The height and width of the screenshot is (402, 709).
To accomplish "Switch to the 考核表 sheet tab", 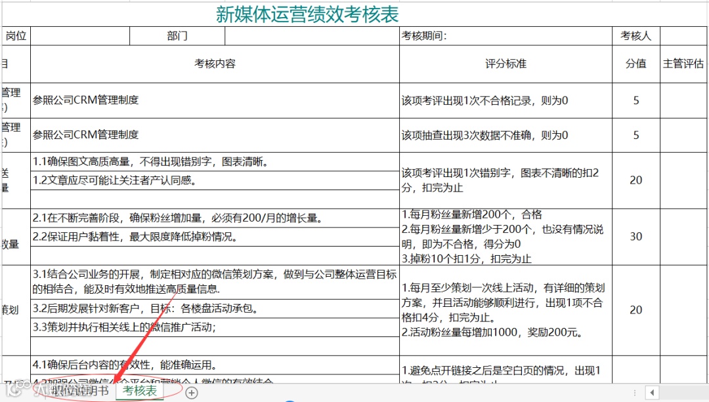I will coord(140,391).
